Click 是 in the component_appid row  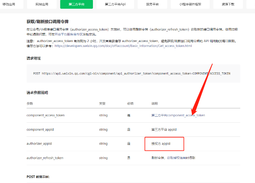click(x=129, y=130)
